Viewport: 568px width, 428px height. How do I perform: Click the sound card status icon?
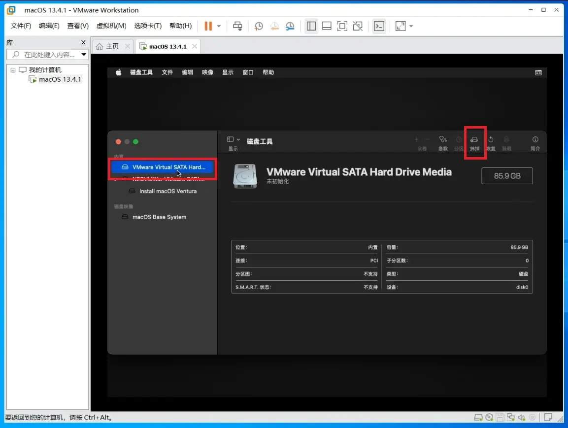point(522,418)
